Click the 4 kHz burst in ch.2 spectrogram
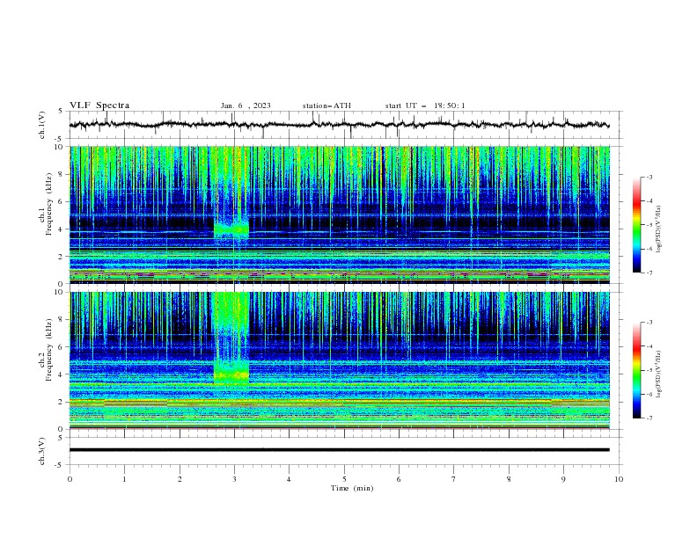This screenshot has width=697, height=538. point(231,374)
